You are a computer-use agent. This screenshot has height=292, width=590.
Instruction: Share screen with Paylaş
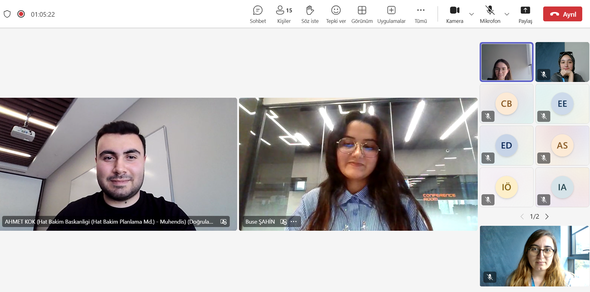tap(525, 14)
